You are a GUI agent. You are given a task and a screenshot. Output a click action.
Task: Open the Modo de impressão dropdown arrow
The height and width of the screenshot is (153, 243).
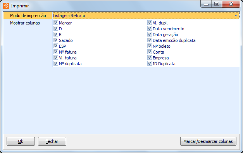point(236,16)
